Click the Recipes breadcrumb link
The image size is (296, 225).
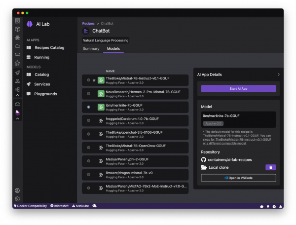[88, 23]
